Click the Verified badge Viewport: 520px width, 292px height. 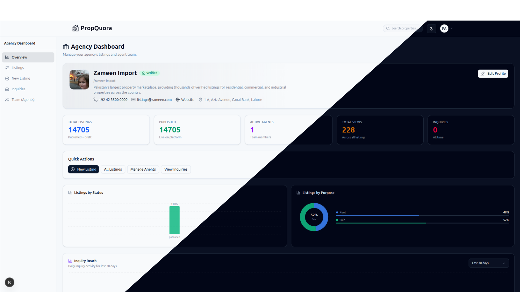click(x=149, y=73)
